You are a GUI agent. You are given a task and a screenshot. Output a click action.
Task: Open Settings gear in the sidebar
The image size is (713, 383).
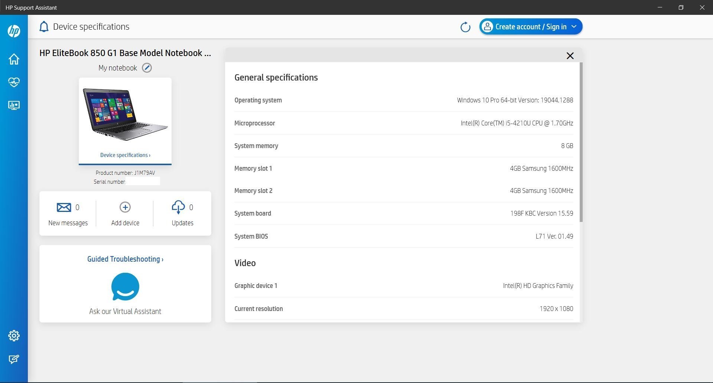coord(14,335)
